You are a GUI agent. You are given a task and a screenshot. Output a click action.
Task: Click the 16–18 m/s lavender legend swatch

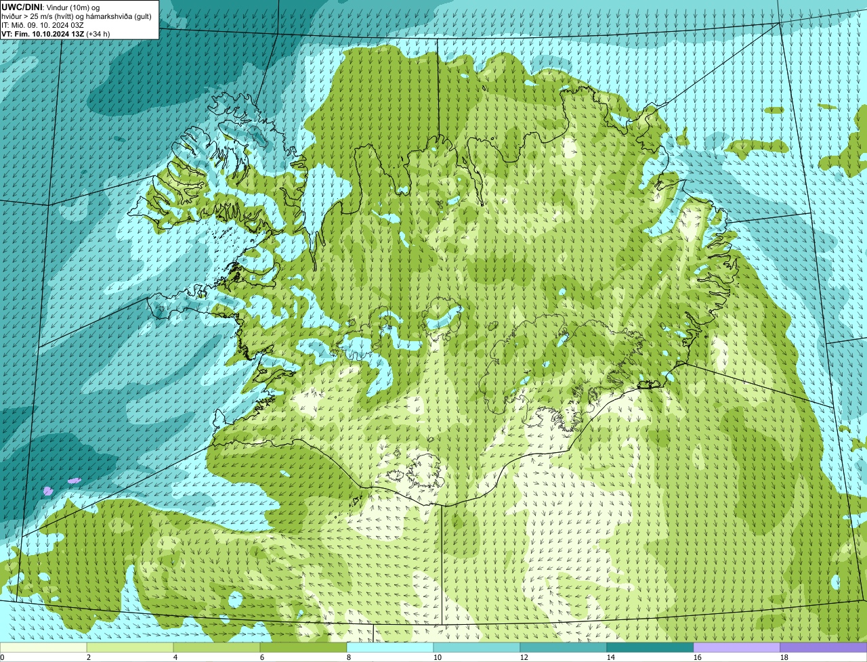pos(737,648)
